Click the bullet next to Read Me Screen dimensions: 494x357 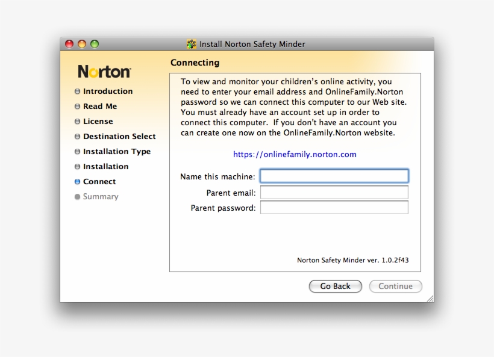(77, 107)
